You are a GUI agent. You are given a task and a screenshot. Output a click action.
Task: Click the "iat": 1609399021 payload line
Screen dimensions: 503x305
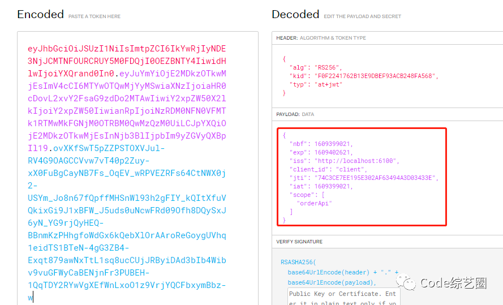coord(321,186)
